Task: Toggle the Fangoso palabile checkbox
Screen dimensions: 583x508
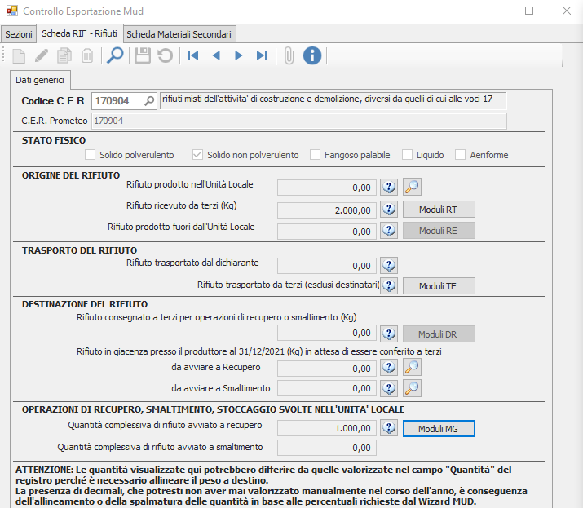Action: [x=313, y=155]
